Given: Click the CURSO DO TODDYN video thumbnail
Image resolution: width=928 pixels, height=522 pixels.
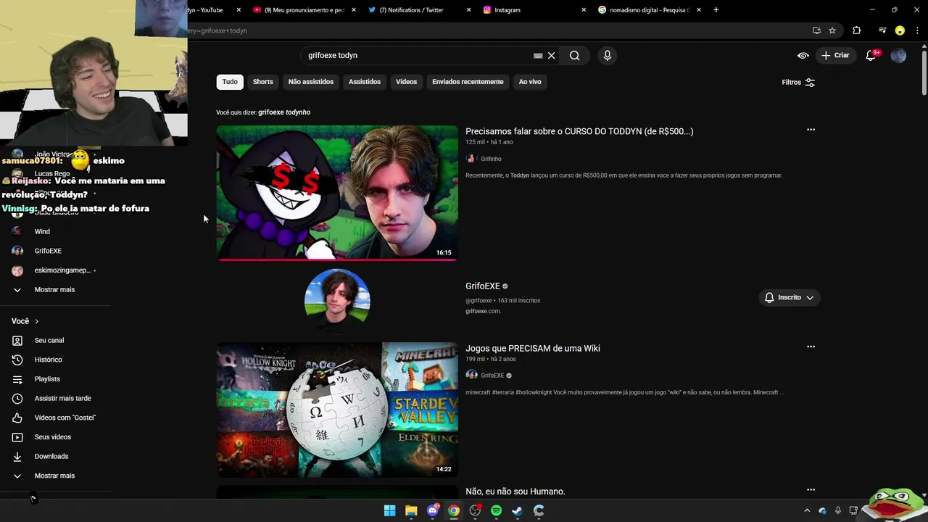Looking at the screenshot, I should 337,193.
